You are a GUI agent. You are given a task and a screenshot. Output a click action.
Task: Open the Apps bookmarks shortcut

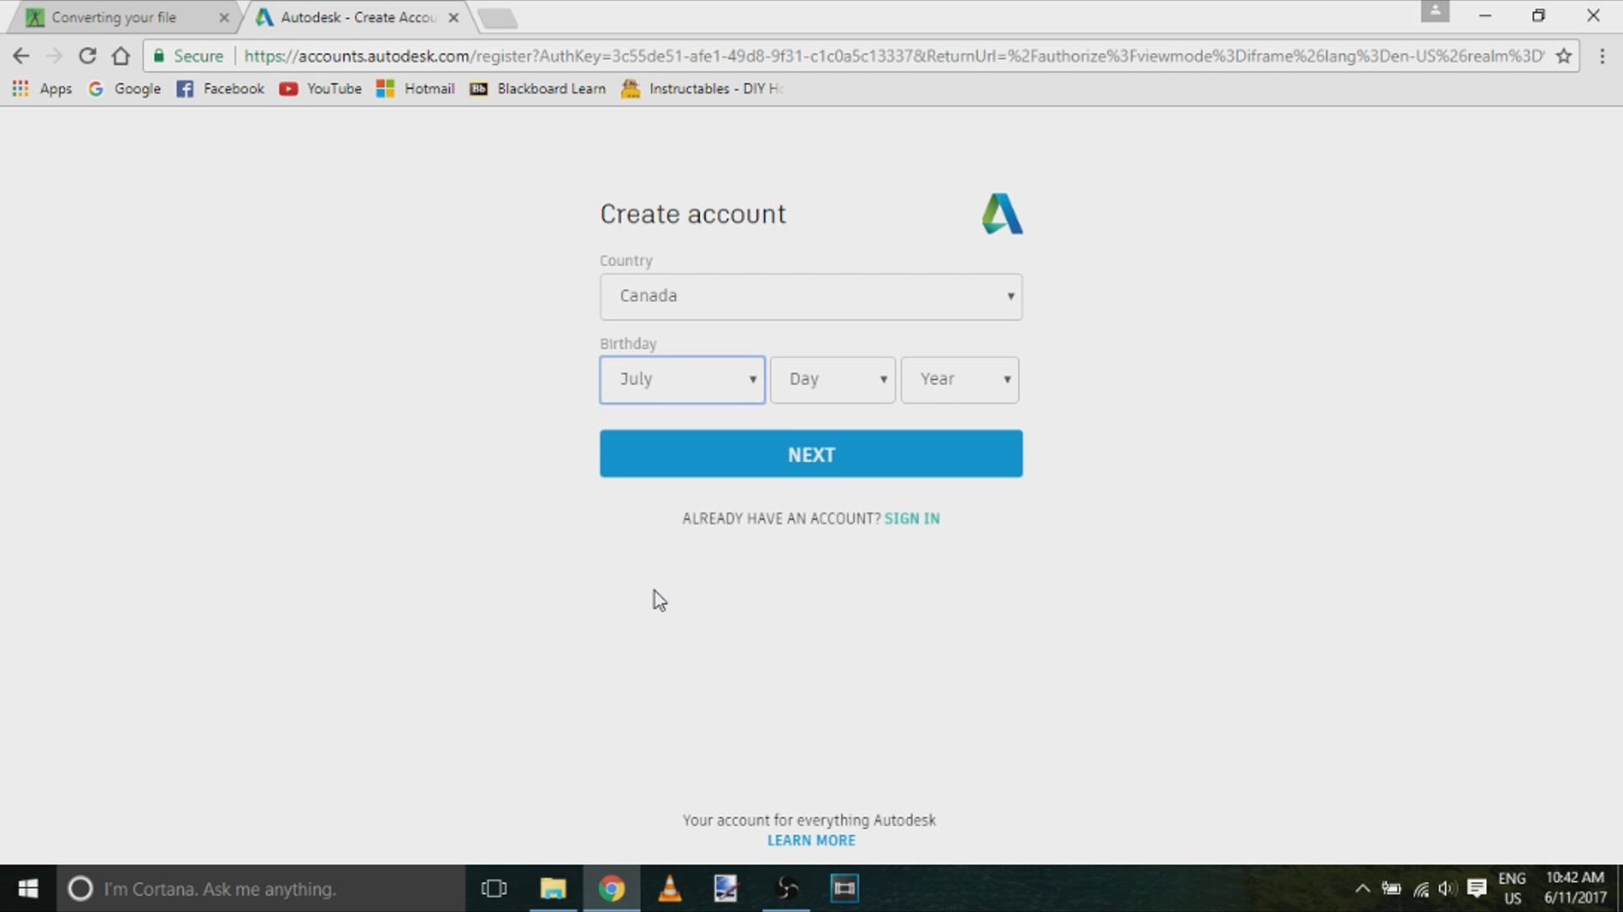point(42,89)
